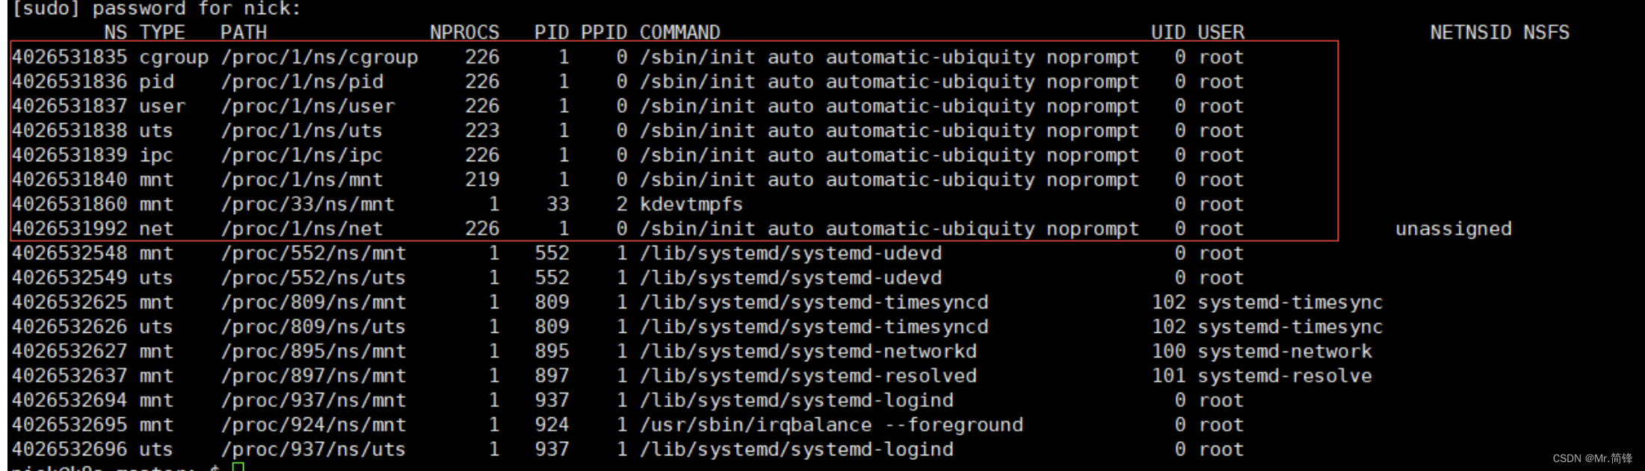Click the /proc/1/ns/pid path text
The image size is (1645, 471).
click(x=302, y=81)
